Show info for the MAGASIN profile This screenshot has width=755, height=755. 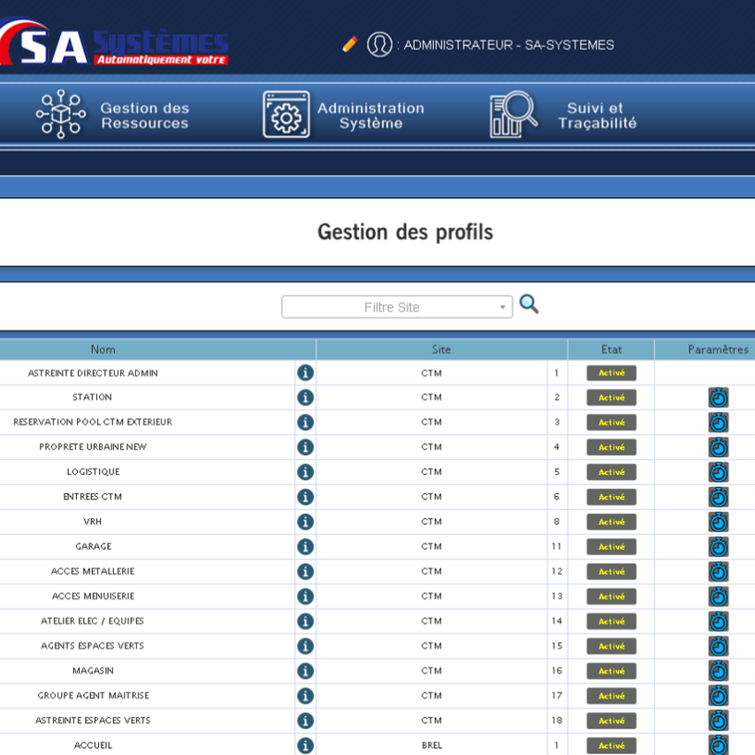tap(305, 671)
